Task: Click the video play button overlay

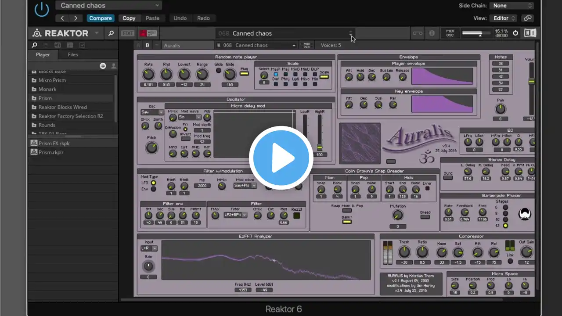Action: point(281,158)
